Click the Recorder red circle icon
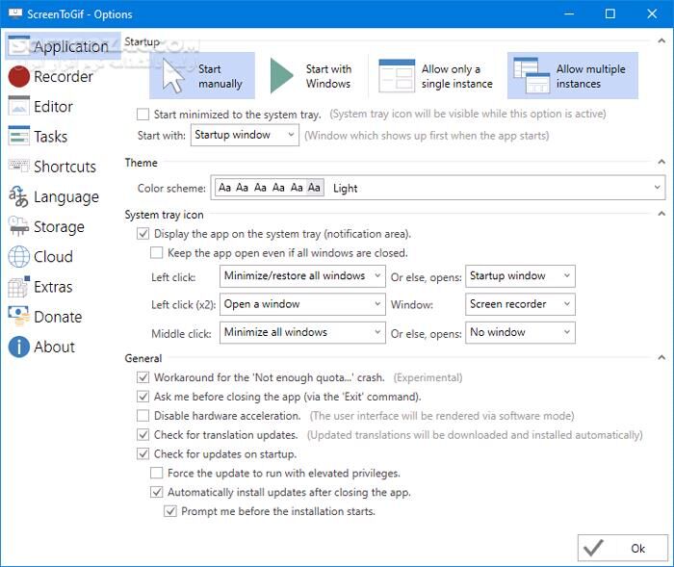 point(18,77)
